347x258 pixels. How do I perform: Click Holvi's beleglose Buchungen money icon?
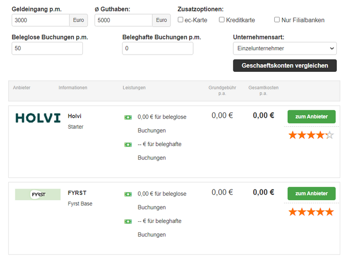click(128, 117)
